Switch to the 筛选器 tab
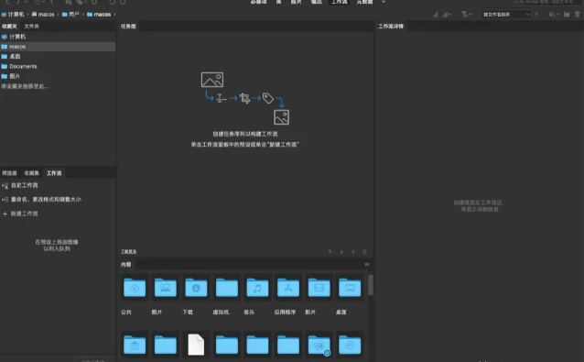The height and width of the screenshot is (362, 584). (9, 173)
